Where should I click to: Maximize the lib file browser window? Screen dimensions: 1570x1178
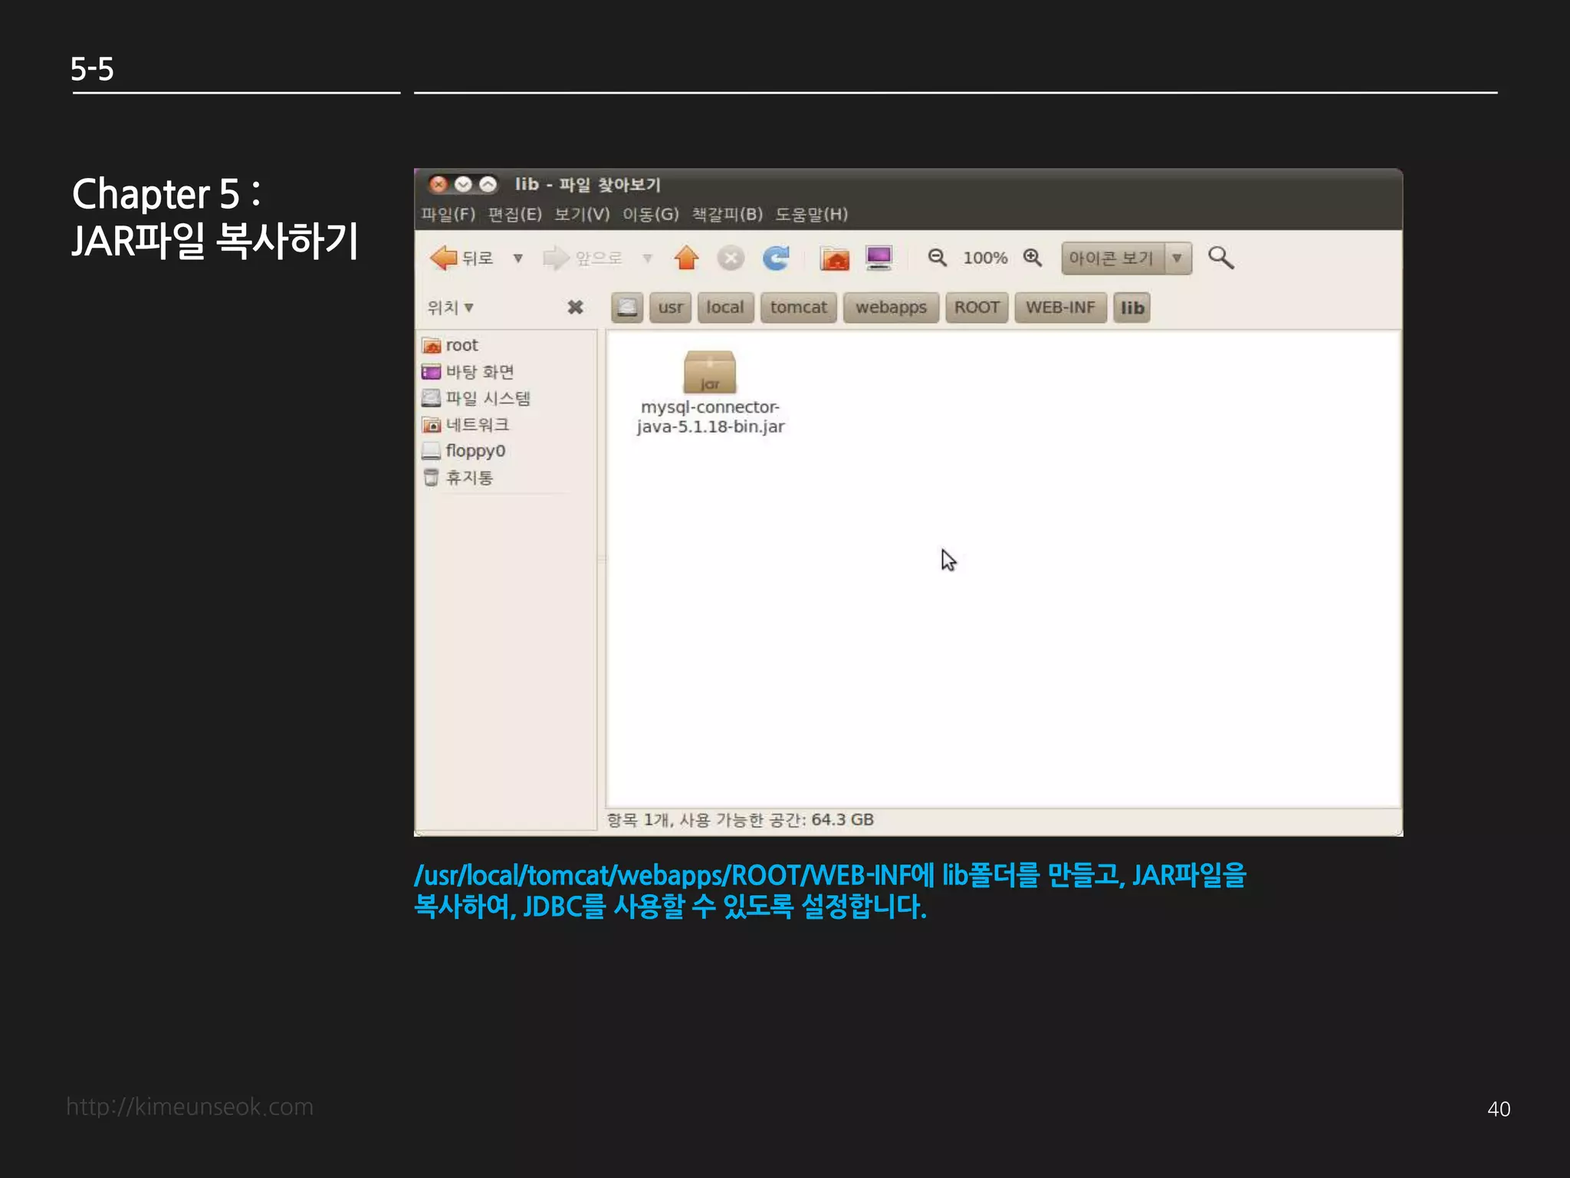tap(488, 184)
